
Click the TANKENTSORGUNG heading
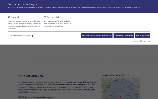tap(31, 76)
